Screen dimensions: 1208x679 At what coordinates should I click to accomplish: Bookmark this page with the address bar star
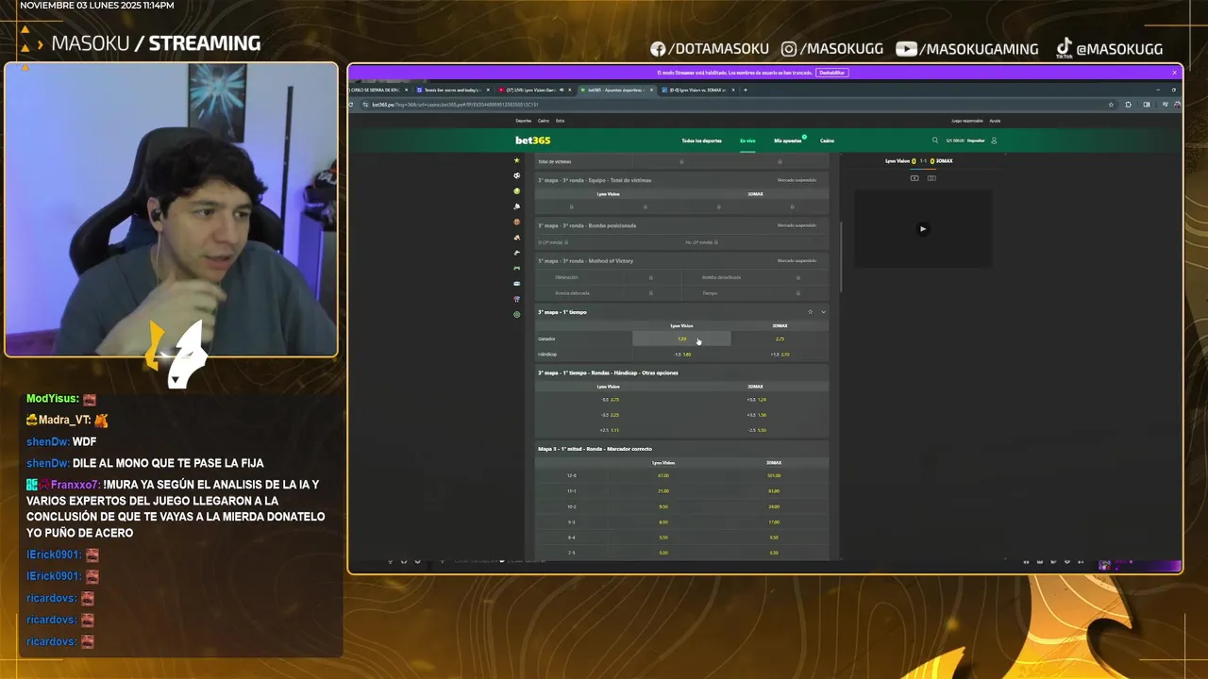[x=1111, y=105]
